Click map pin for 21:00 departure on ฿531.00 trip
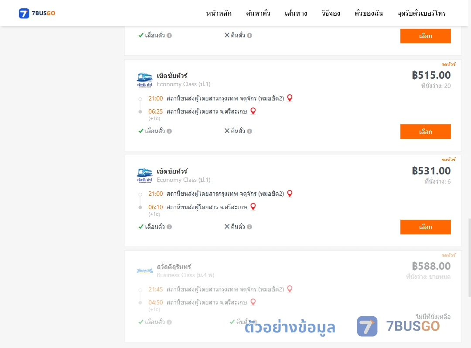Screen dimensions: 471x348 290,194
